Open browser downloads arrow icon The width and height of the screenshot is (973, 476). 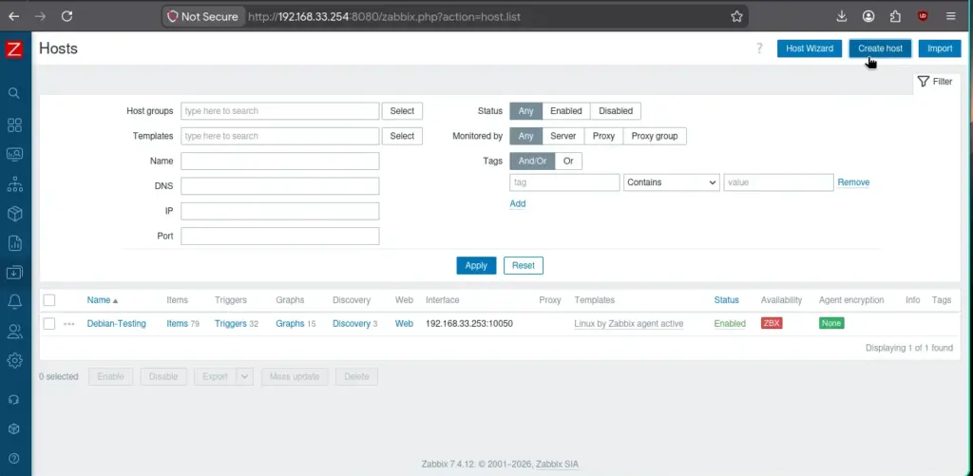point(842,17)
